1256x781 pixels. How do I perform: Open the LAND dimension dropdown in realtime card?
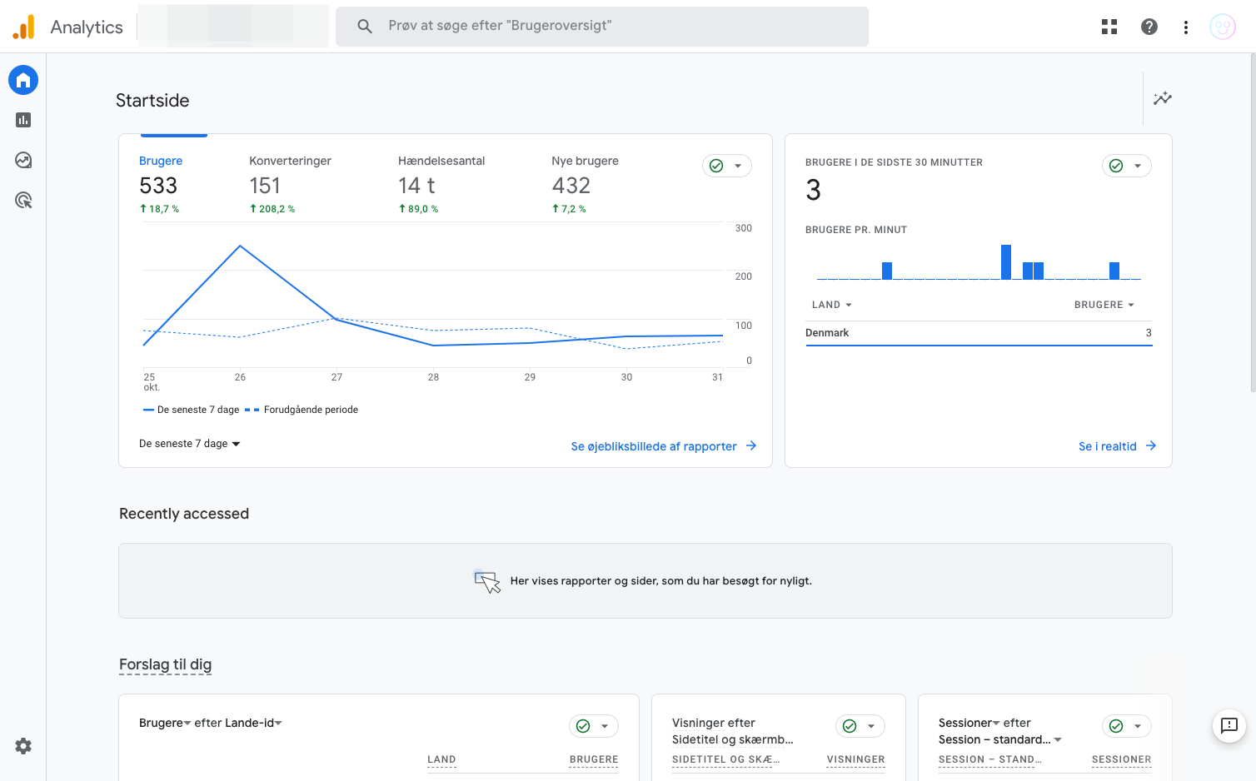tap(832, 305)
